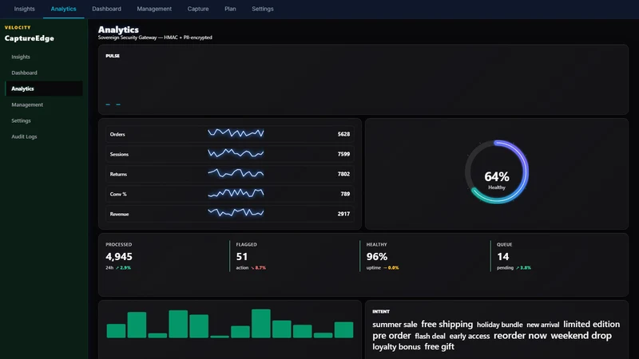Viewport: 639px width, 359px height.
Task: Open Management in the sidebar
Action: click(44, 105)
